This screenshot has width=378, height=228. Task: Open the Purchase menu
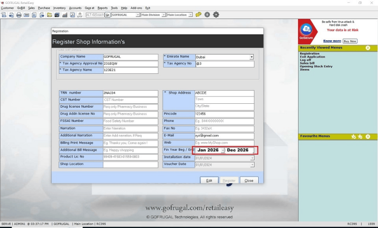(x=44, y=8)
